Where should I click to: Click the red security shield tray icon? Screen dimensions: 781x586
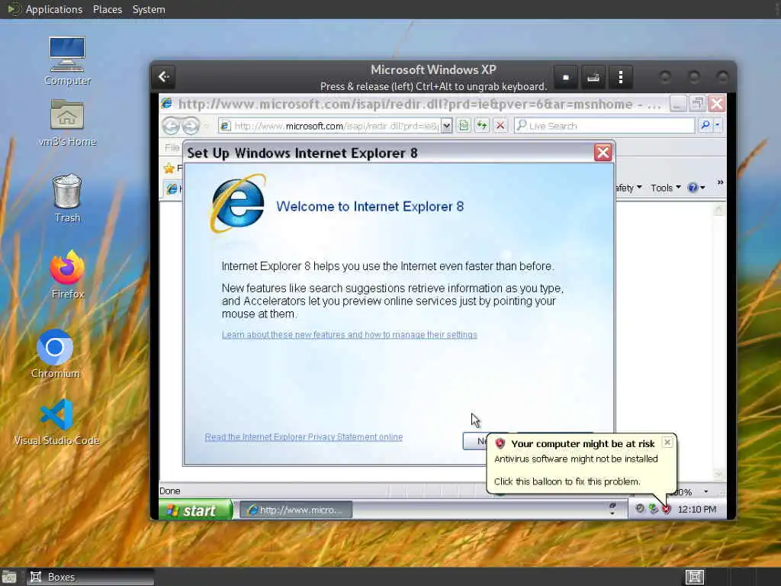pos(667,509)
